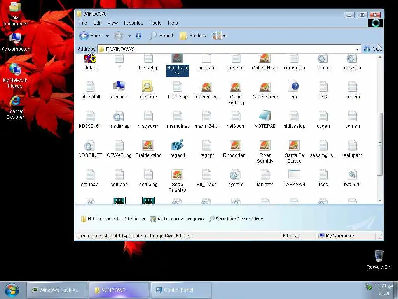Select the Blue Lace 16 bitmap

click(178, 65)
